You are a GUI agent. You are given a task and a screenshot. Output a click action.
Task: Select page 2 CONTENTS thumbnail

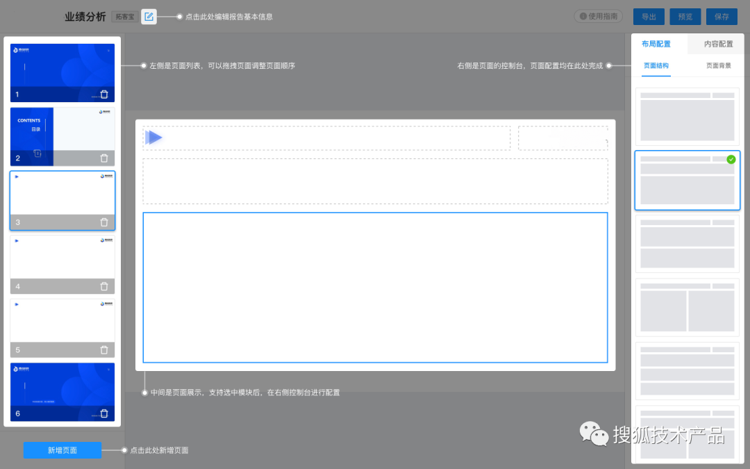tap(62, 136)
